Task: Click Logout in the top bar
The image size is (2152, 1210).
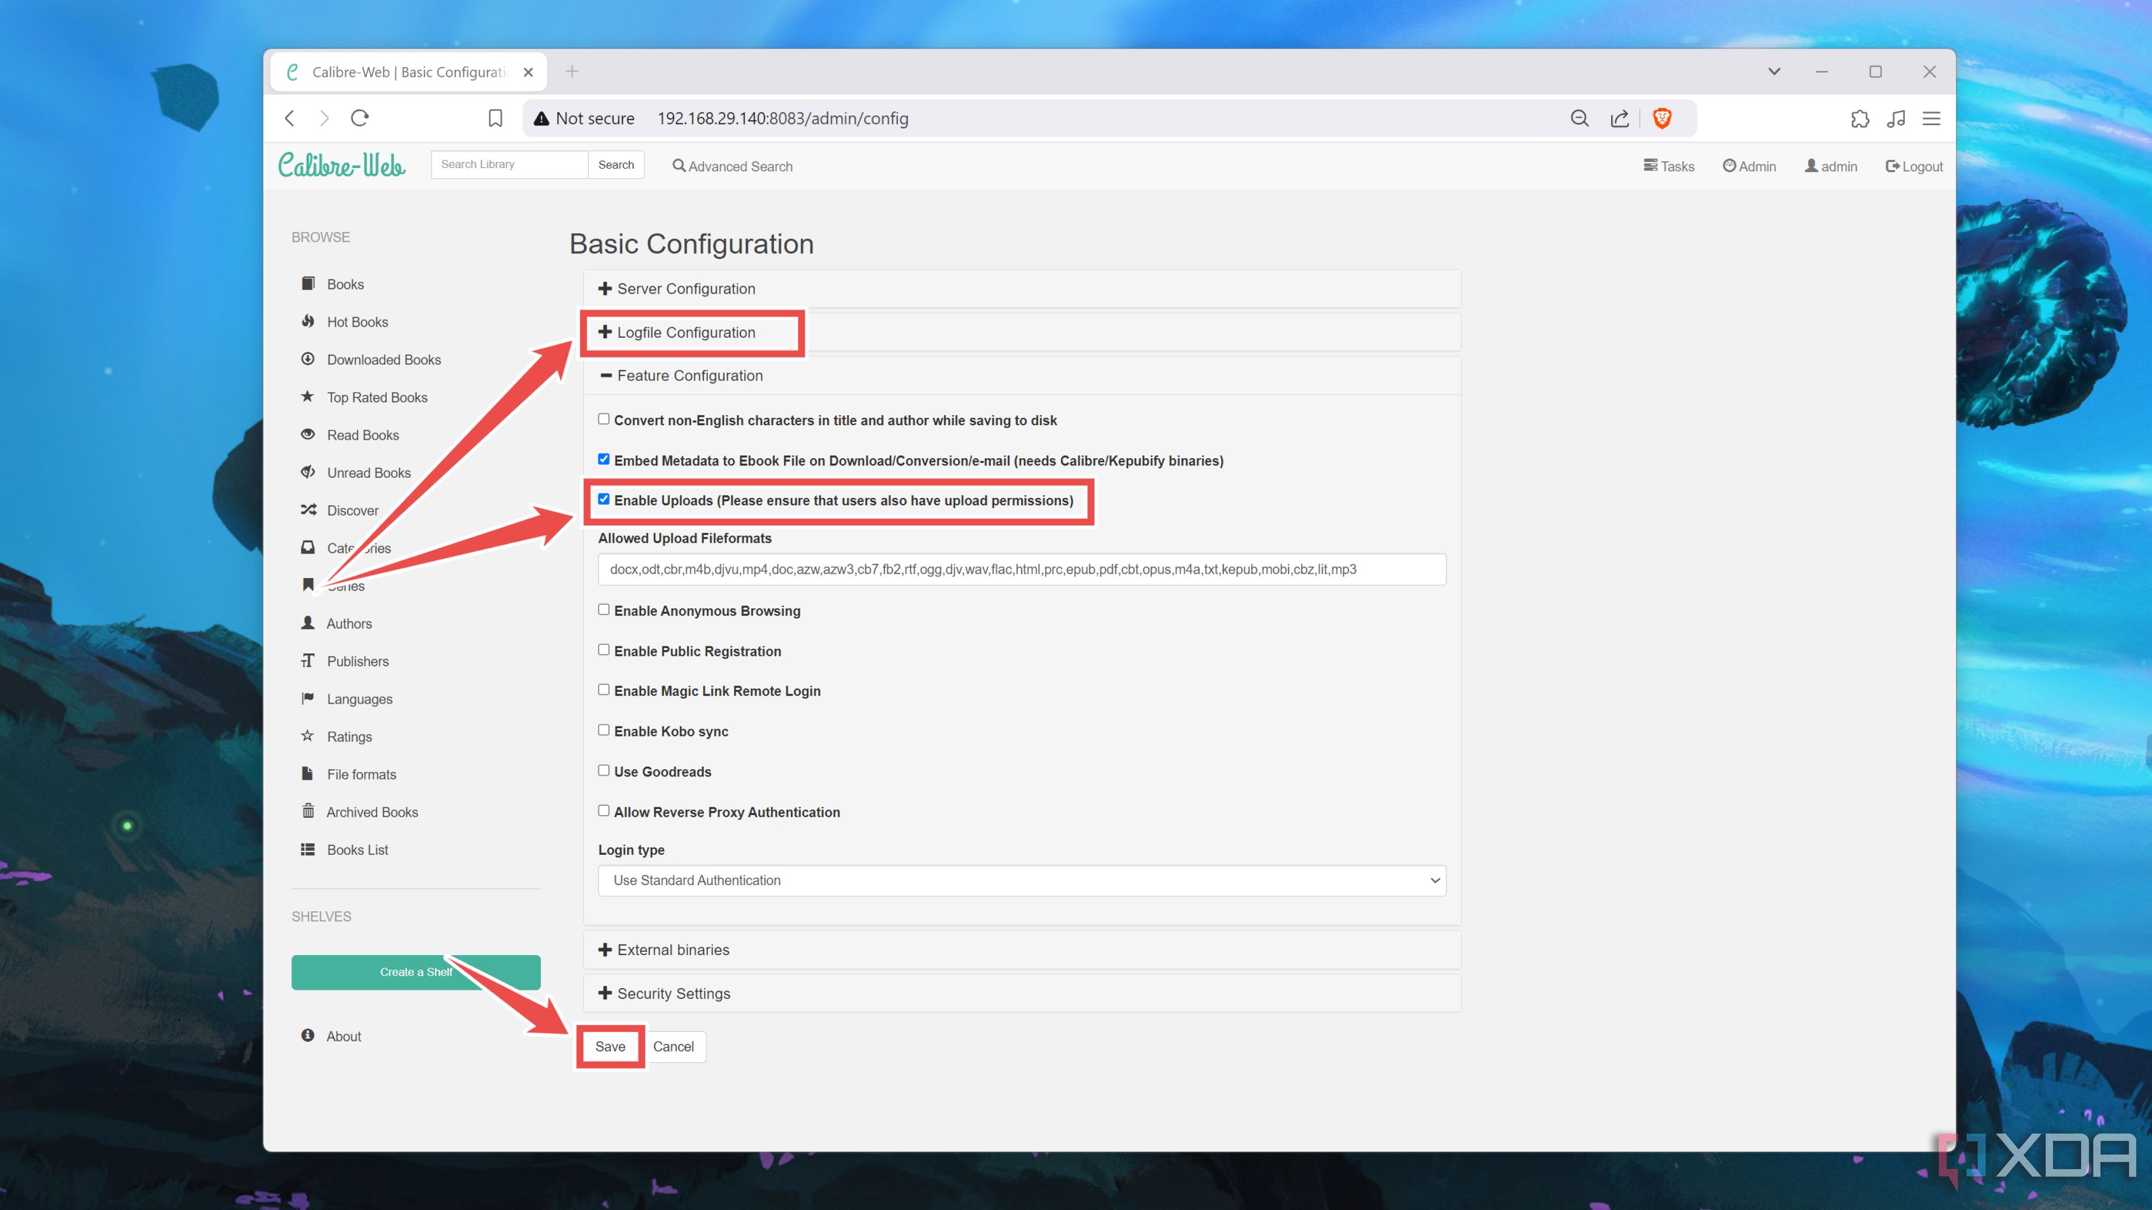Action: point(1914,166)
